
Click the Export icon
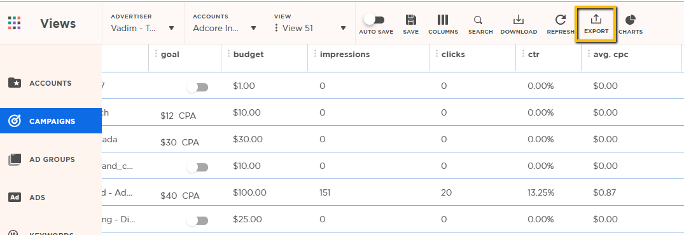[596, 19]
